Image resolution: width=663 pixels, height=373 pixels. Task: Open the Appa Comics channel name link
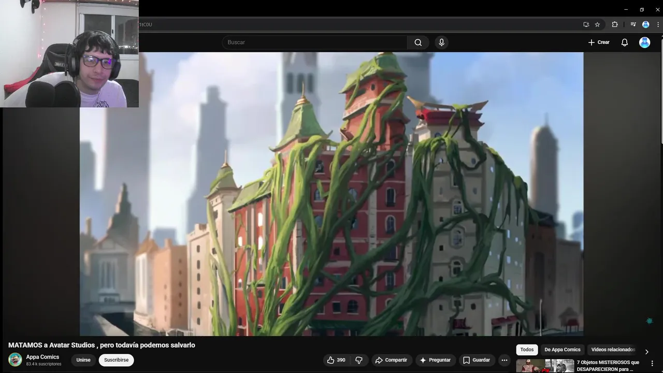[x=42, y=357]
